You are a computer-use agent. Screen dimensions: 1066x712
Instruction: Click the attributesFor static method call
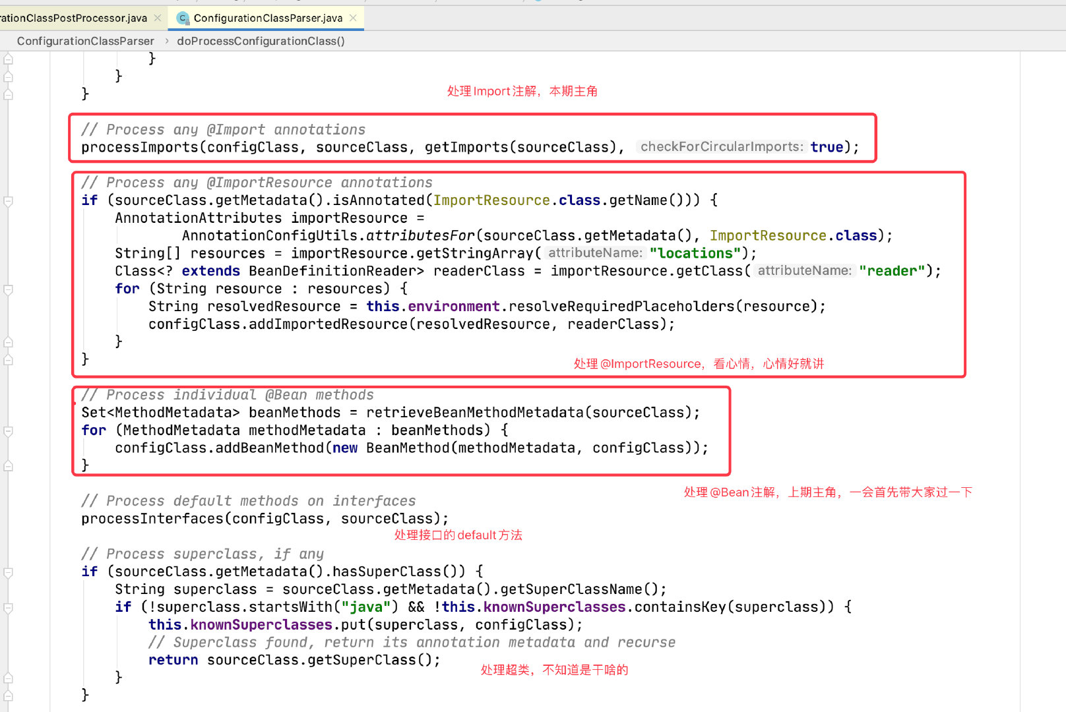[420, 236]
